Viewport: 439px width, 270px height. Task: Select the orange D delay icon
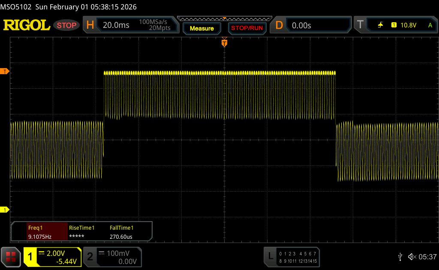279,25
